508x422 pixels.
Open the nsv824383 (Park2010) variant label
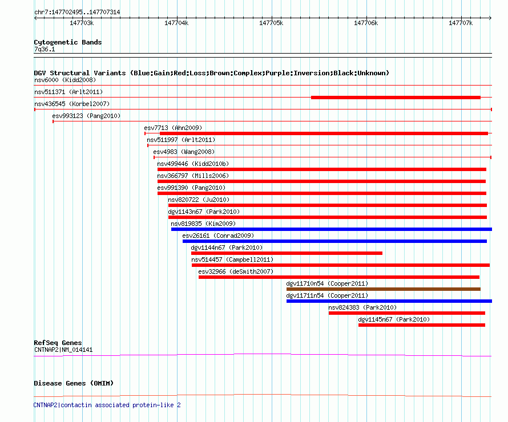(x=362, y=307)
